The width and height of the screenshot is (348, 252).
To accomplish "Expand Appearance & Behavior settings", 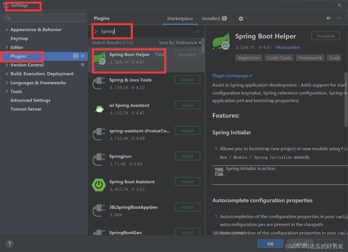I will [x=7, y=30].
